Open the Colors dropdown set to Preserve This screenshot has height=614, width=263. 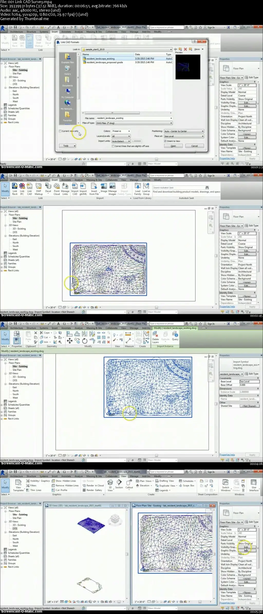(x=121, y=131)
